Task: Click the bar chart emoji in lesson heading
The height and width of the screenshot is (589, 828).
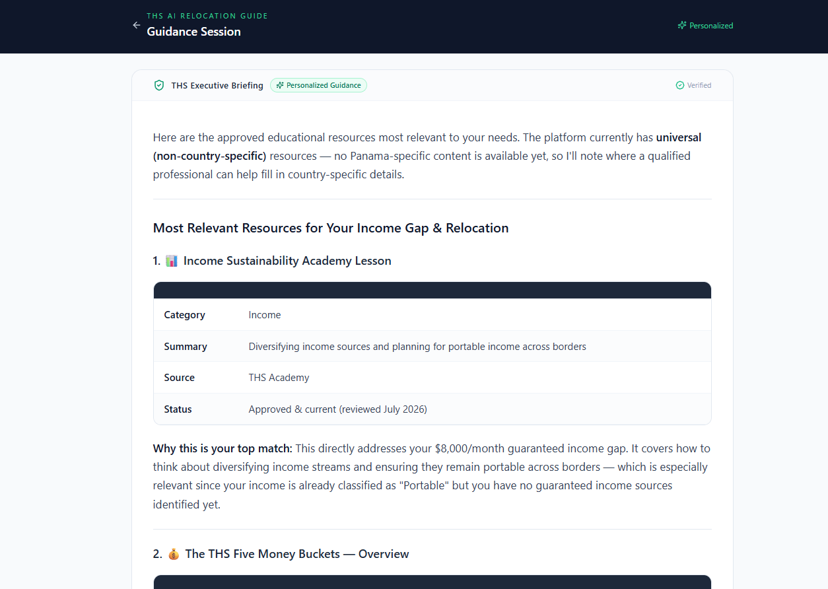Action: 172,261
